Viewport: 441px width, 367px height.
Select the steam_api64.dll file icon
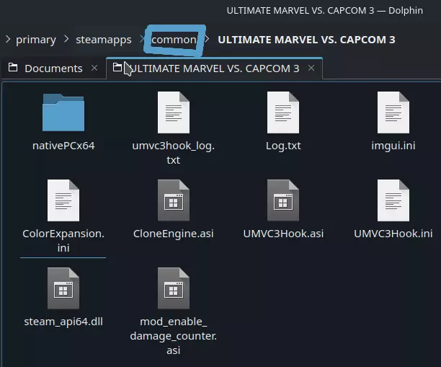coord(63,288)
